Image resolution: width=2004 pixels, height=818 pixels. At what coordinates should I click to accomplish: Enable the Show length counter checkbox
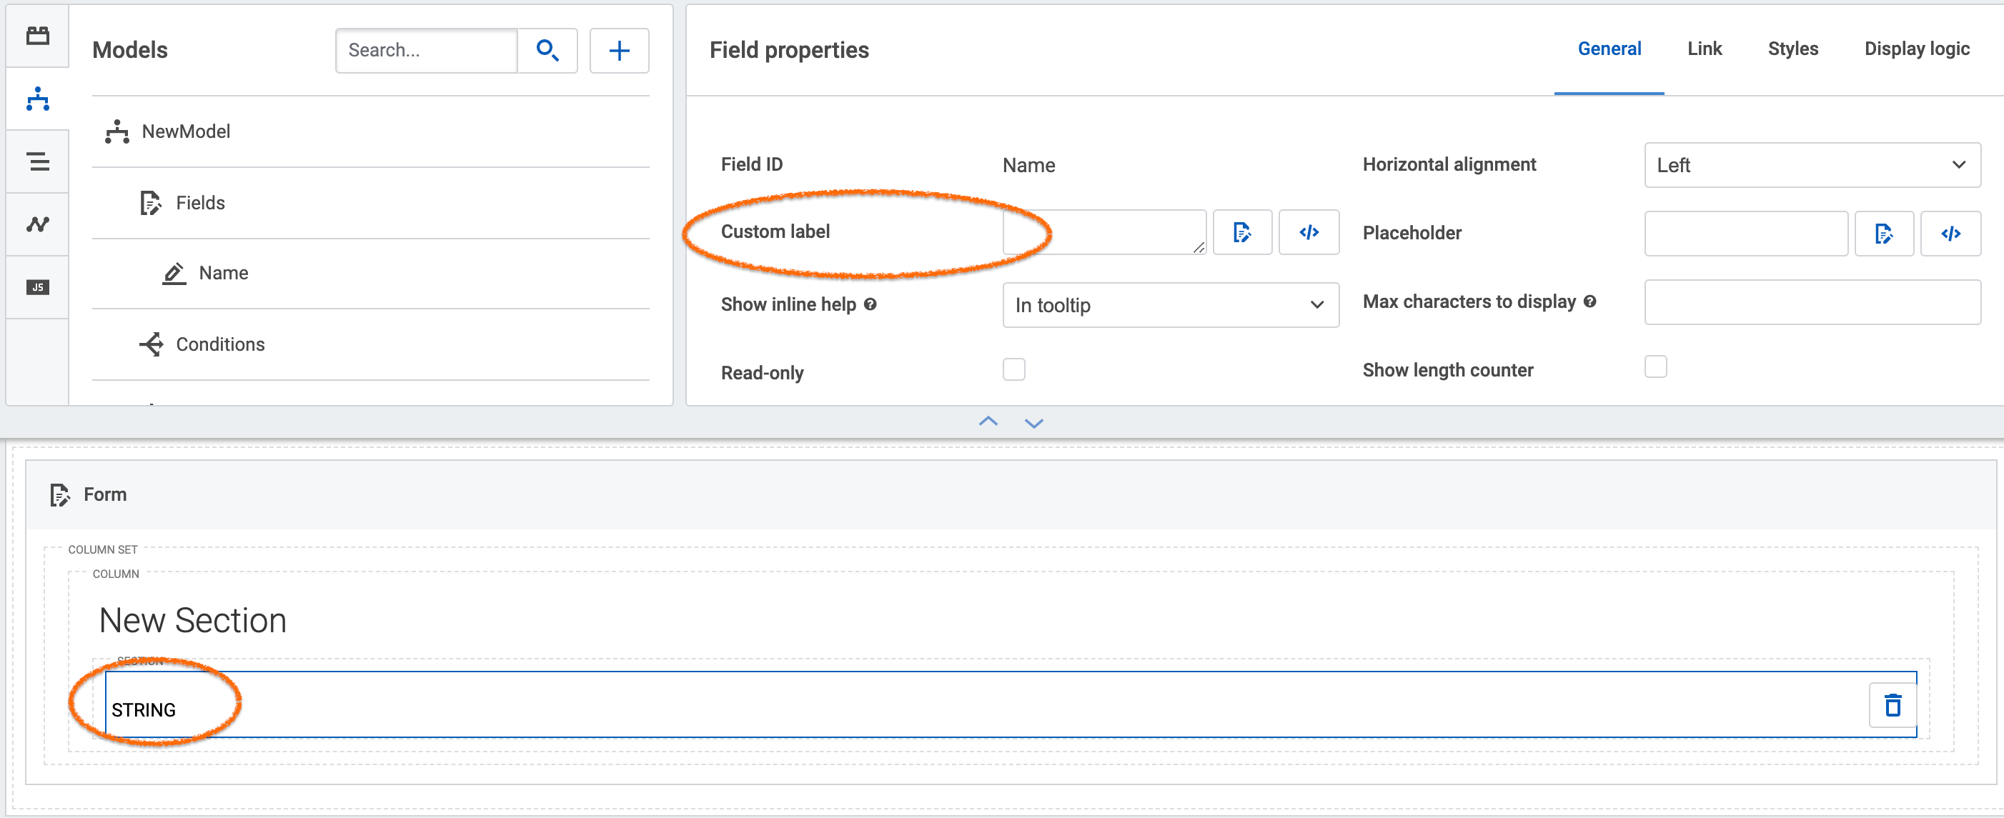point(1657,368)
